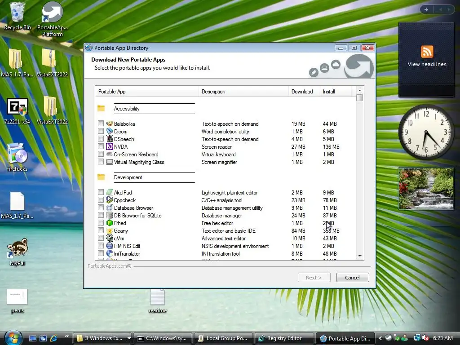Viewport: 460px width, 345px height.
Task: Click the analog clock gadget
Action: (426, 132)
